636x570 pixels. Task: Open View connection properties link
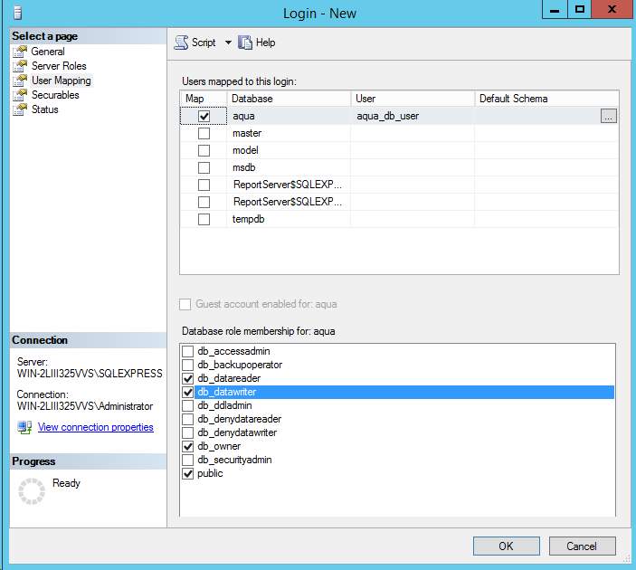(x=95, y=427)
